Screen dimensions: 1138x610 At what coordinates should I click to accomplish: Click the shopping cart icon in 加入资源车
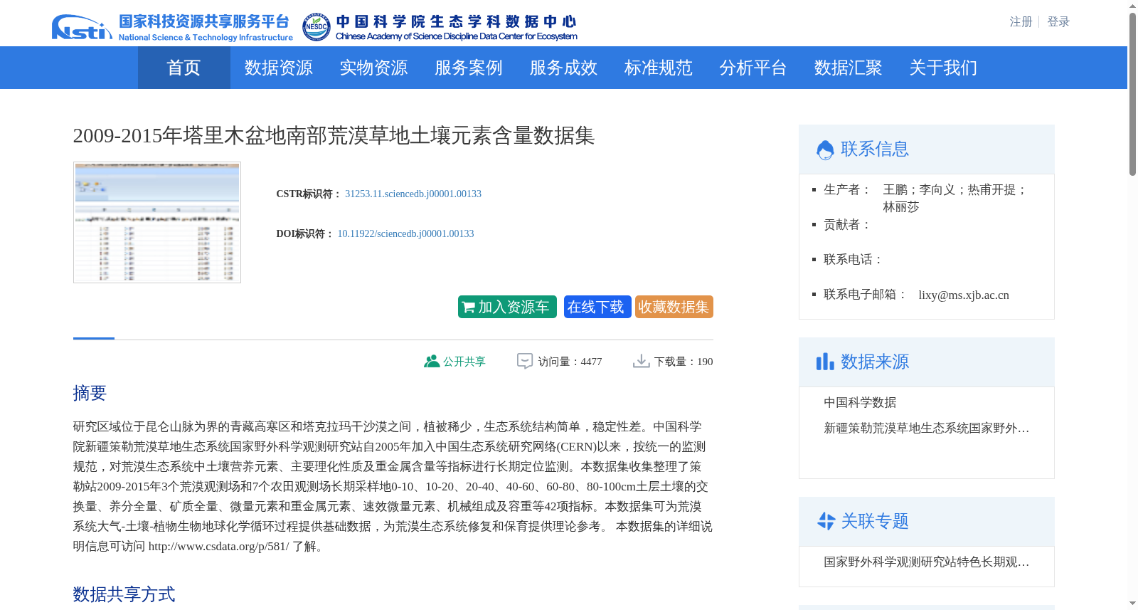pyautogui.click(x=468, y=307)
